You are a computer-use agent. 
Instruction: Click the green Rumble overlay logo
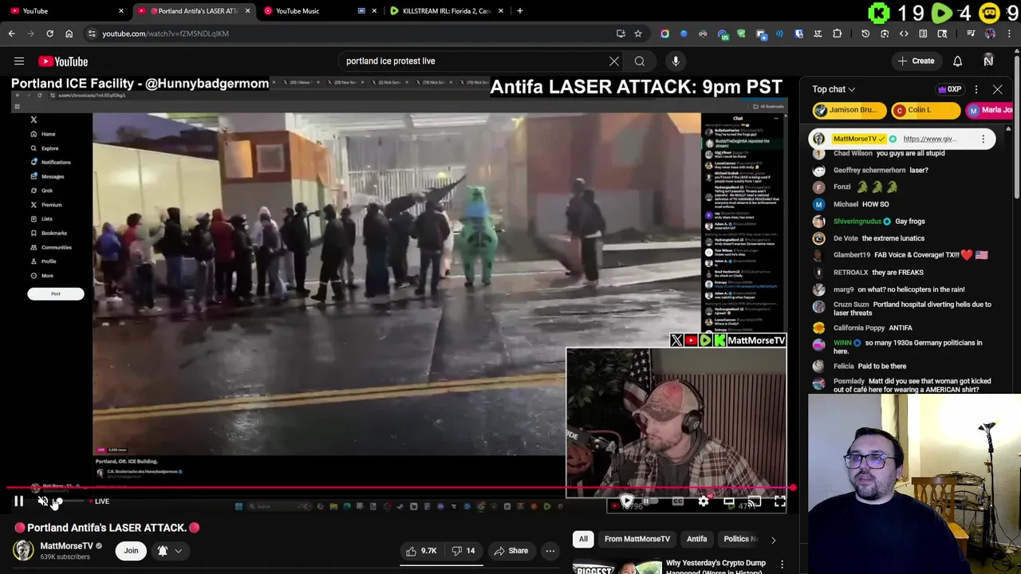[x=942, y=13]
